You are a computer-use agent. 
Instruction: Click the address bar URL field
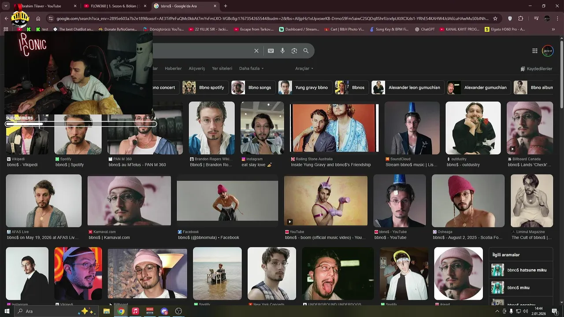tap(272, 18)
